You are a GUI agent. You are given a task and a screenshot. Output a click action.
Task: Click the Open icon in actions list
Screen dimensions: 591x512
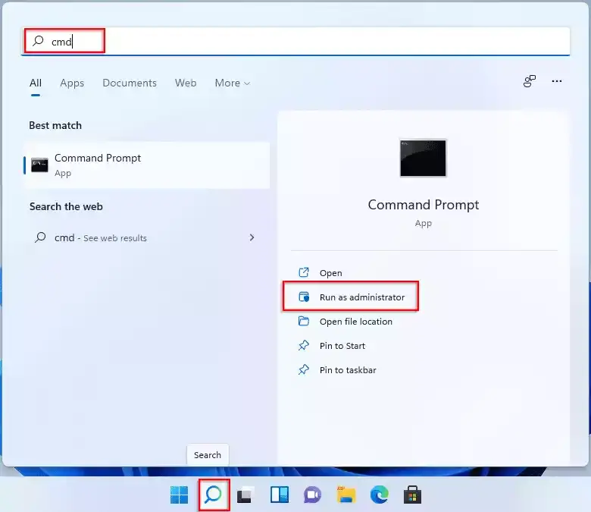click(304, 272)
